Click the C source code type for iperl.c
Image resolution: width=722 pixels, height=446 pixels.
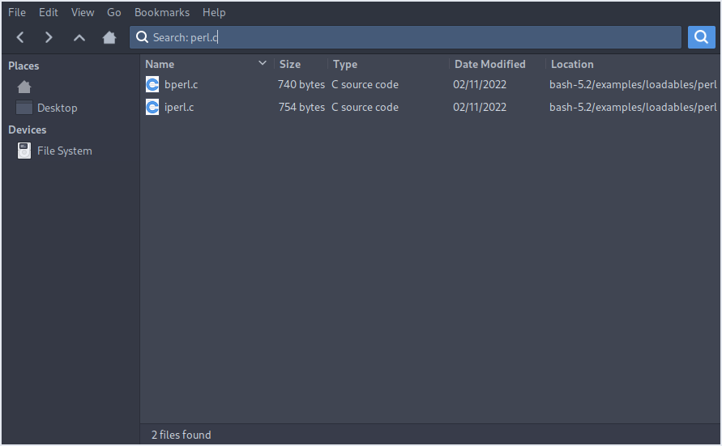pos(365,107)
